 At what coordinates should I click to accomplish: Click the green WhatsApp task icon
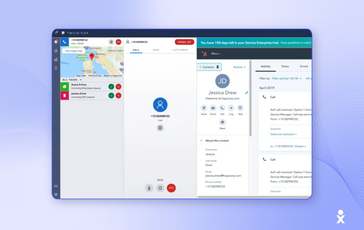(x=65, y=86)
